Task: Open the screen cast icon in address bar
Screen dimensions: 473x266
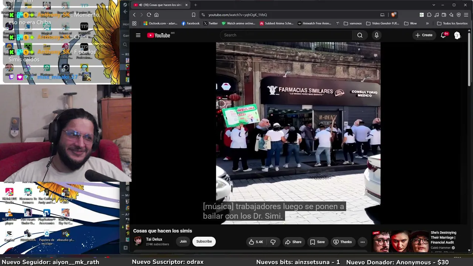Action: coord(382,15)
